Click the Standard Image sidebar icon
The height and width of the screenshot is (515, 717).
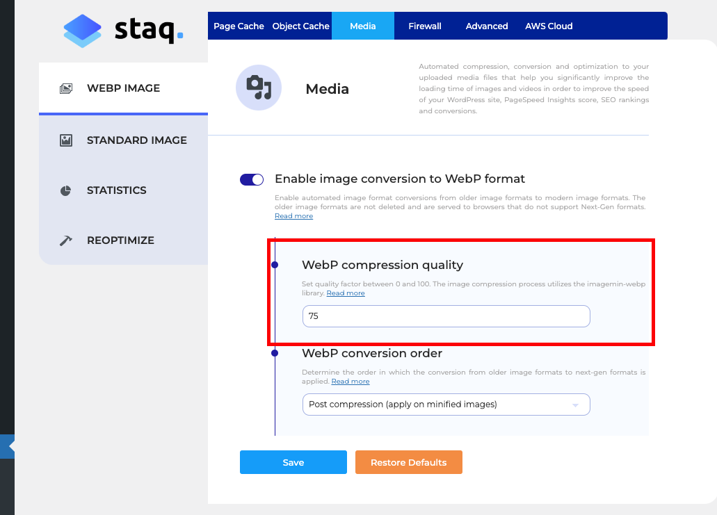pyautogui.click(x=66, y=140)
